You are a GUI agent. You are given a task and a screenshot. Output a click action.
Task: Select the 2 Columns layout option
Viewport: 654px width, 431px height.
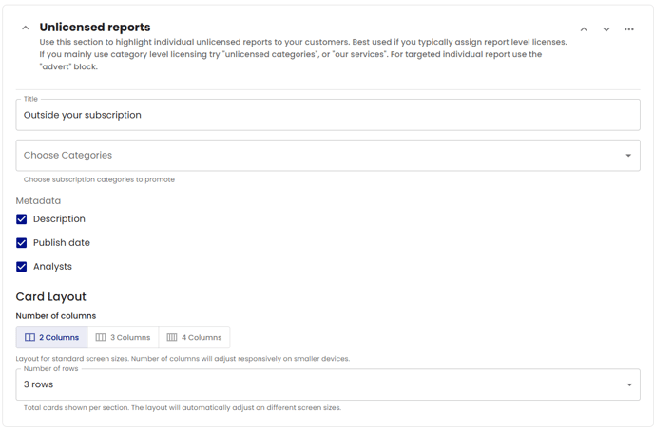51,337
